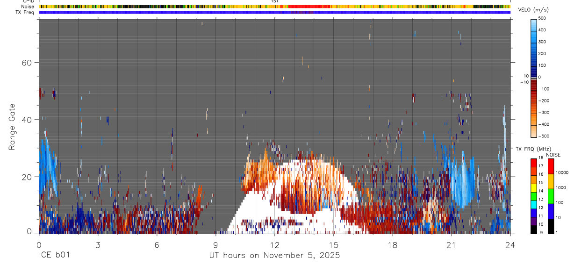Click the black swatch in NOISE legend
This screenshot has width=574, height=265.
(551, 226)
